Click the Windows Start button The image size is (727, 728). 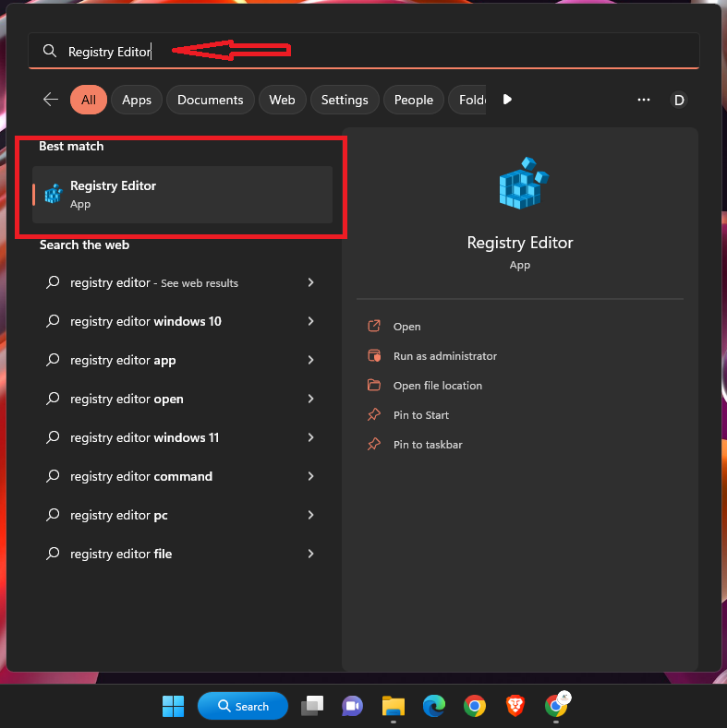tap(174, 706)
